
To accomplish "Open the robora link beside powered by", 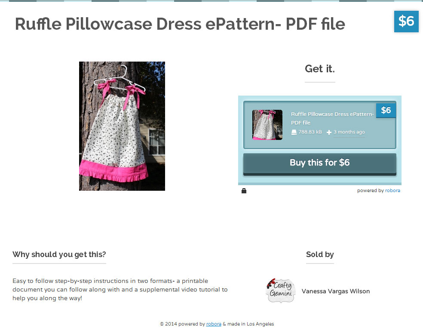I will [392, 190].
